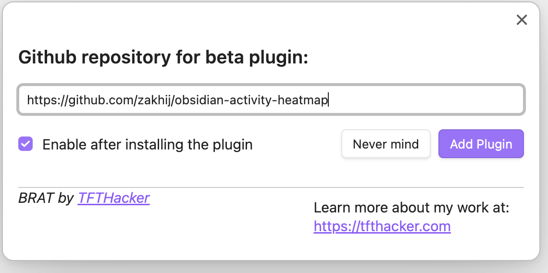The width and height of the screenshot is (548, 273).
Task: Click the Add Plugin button
Action: point(481,144)
